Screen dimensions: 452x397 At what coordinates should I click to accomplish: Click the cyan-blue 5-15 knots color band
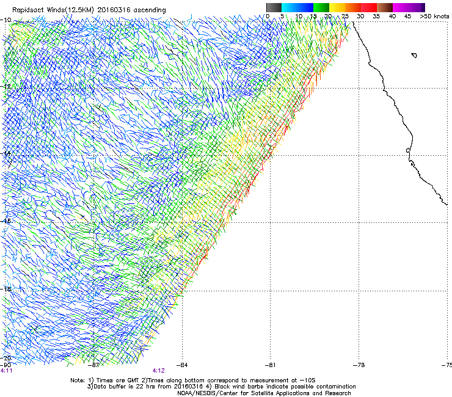[297, 7]
